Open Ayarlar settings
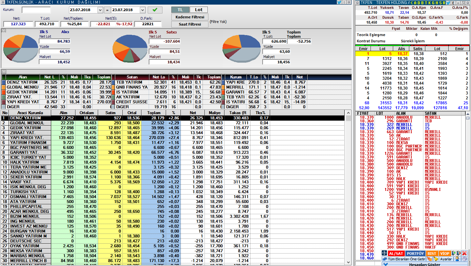This screenshot has width=471, height=266. (446, 259)
